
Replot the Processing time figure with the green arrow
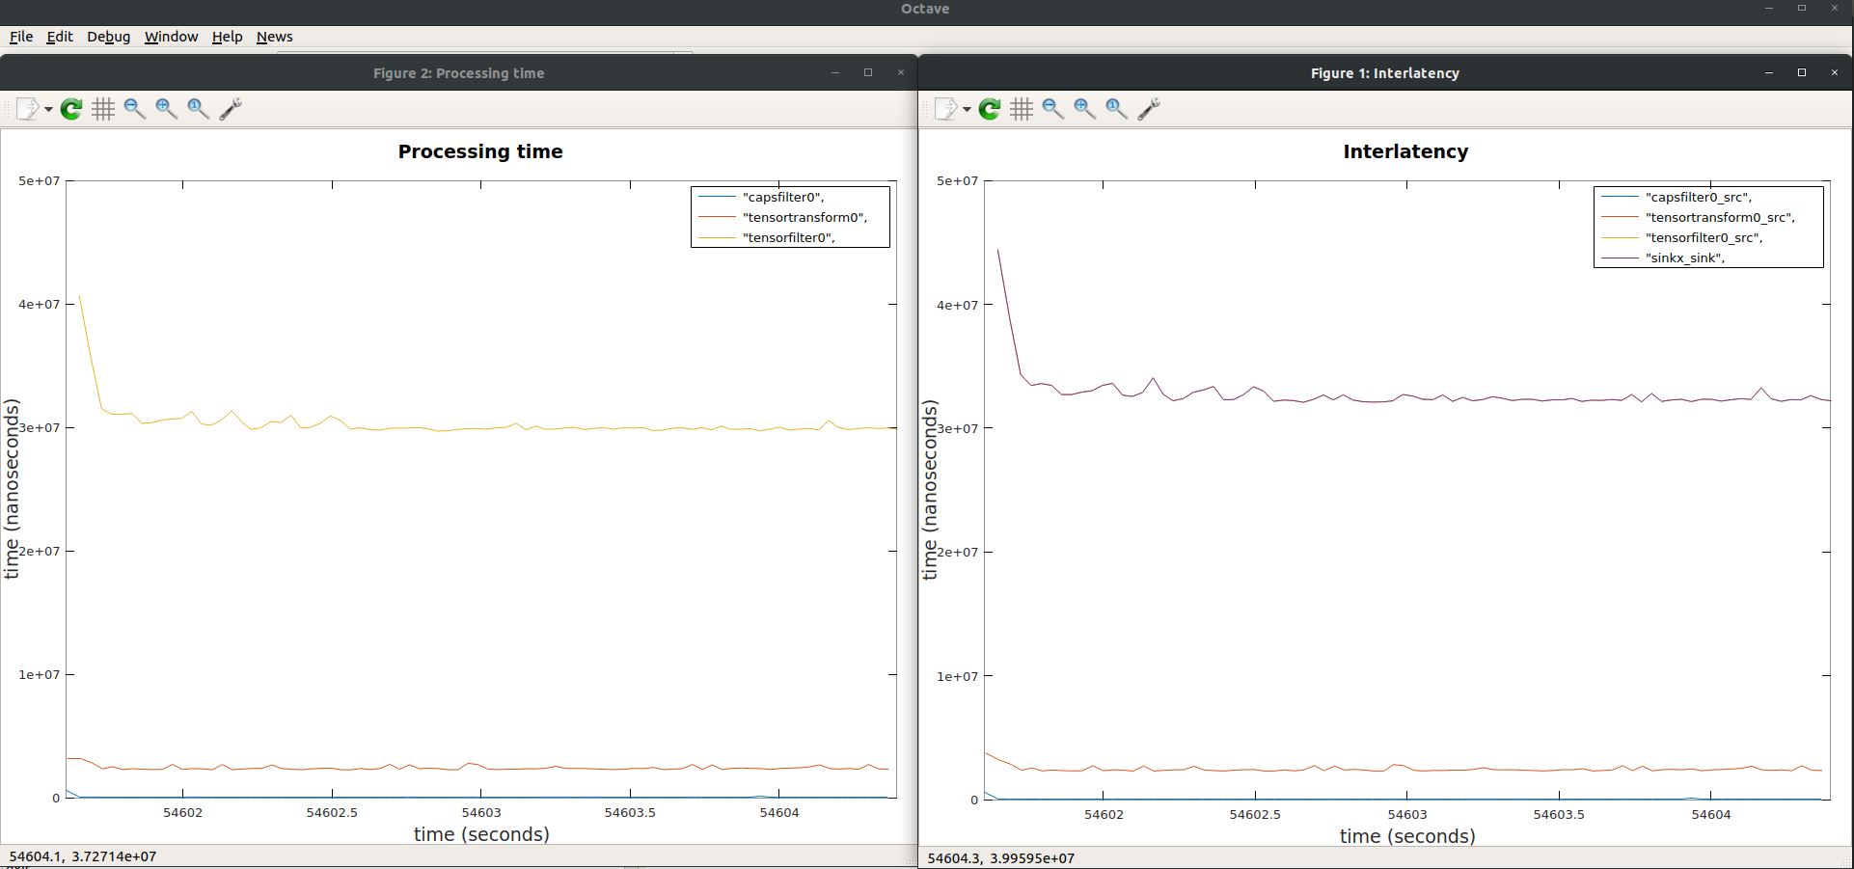[x=71, y=109]
